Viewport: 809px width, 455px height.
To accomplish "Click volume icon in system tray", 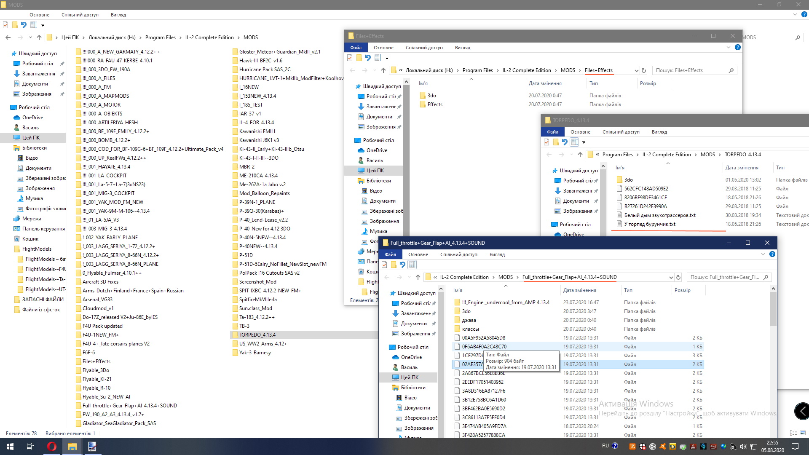I will (x=743, y=447).
